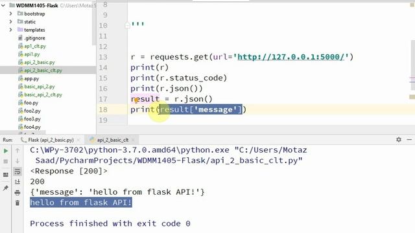Select api_2_basic_clt.py in project tree
Image resolution: width=415 pixels, height=233 pixels.
tap(43, 71)
